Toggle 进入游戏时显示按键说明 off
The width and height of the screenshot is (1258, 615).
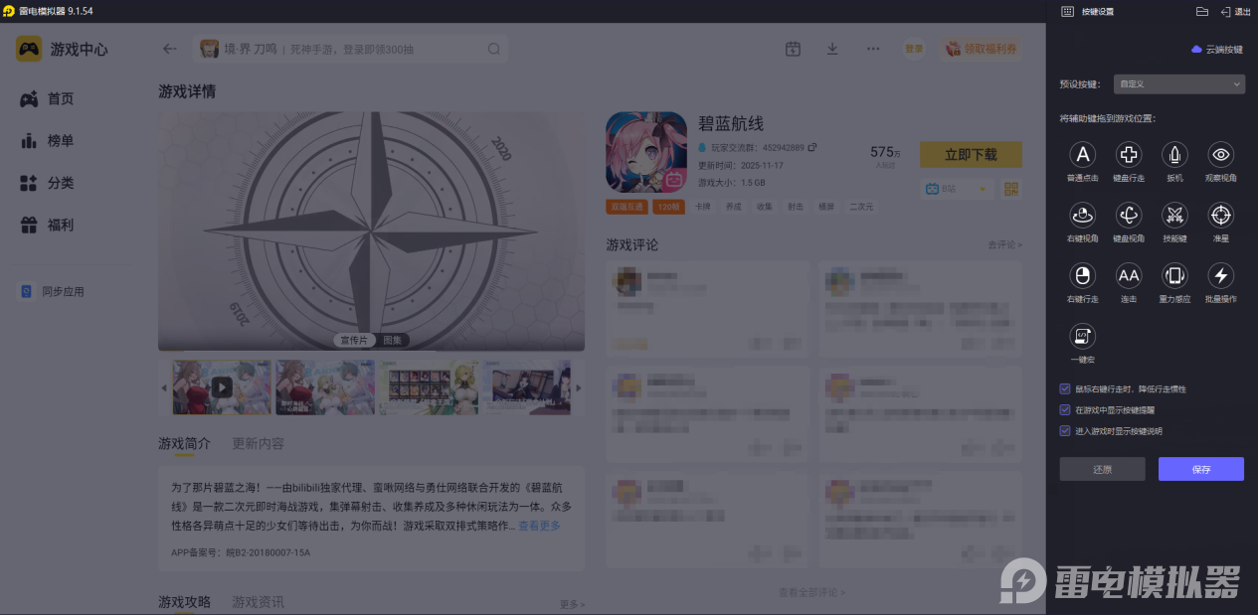(x=1064, y=430)
